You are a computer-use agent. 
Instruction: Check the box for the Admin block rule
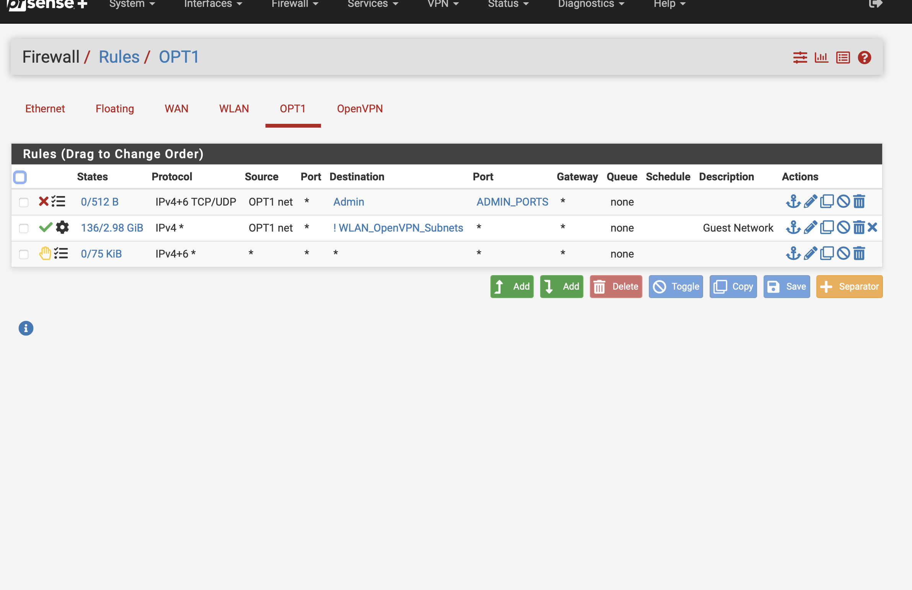pos(24,202)
